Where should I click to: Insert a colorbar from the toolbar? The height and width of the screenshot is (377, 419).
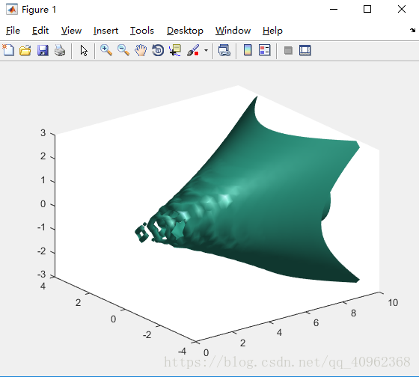click(x=248, y=50)
